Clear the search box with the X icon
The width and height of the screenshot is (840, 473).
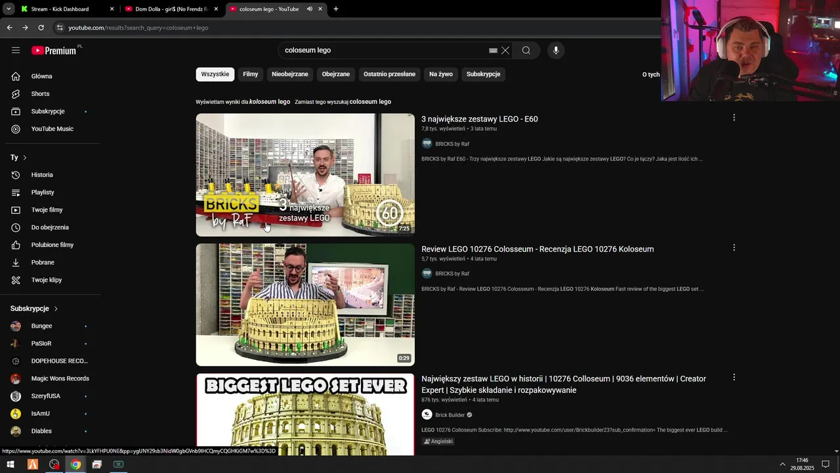tap(505, 50)
